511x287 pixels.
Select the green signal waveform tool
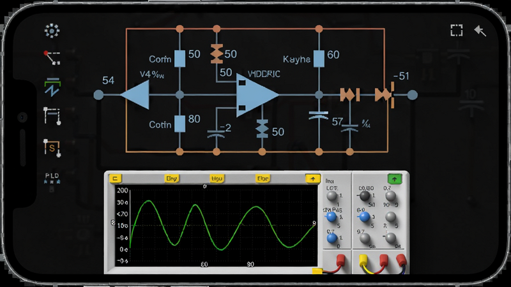[x=52, y=87]
